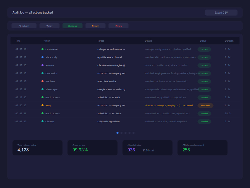Click the $3.74 cost label
The width and height of the screenshot is (250, 188).
coord(148,150)
